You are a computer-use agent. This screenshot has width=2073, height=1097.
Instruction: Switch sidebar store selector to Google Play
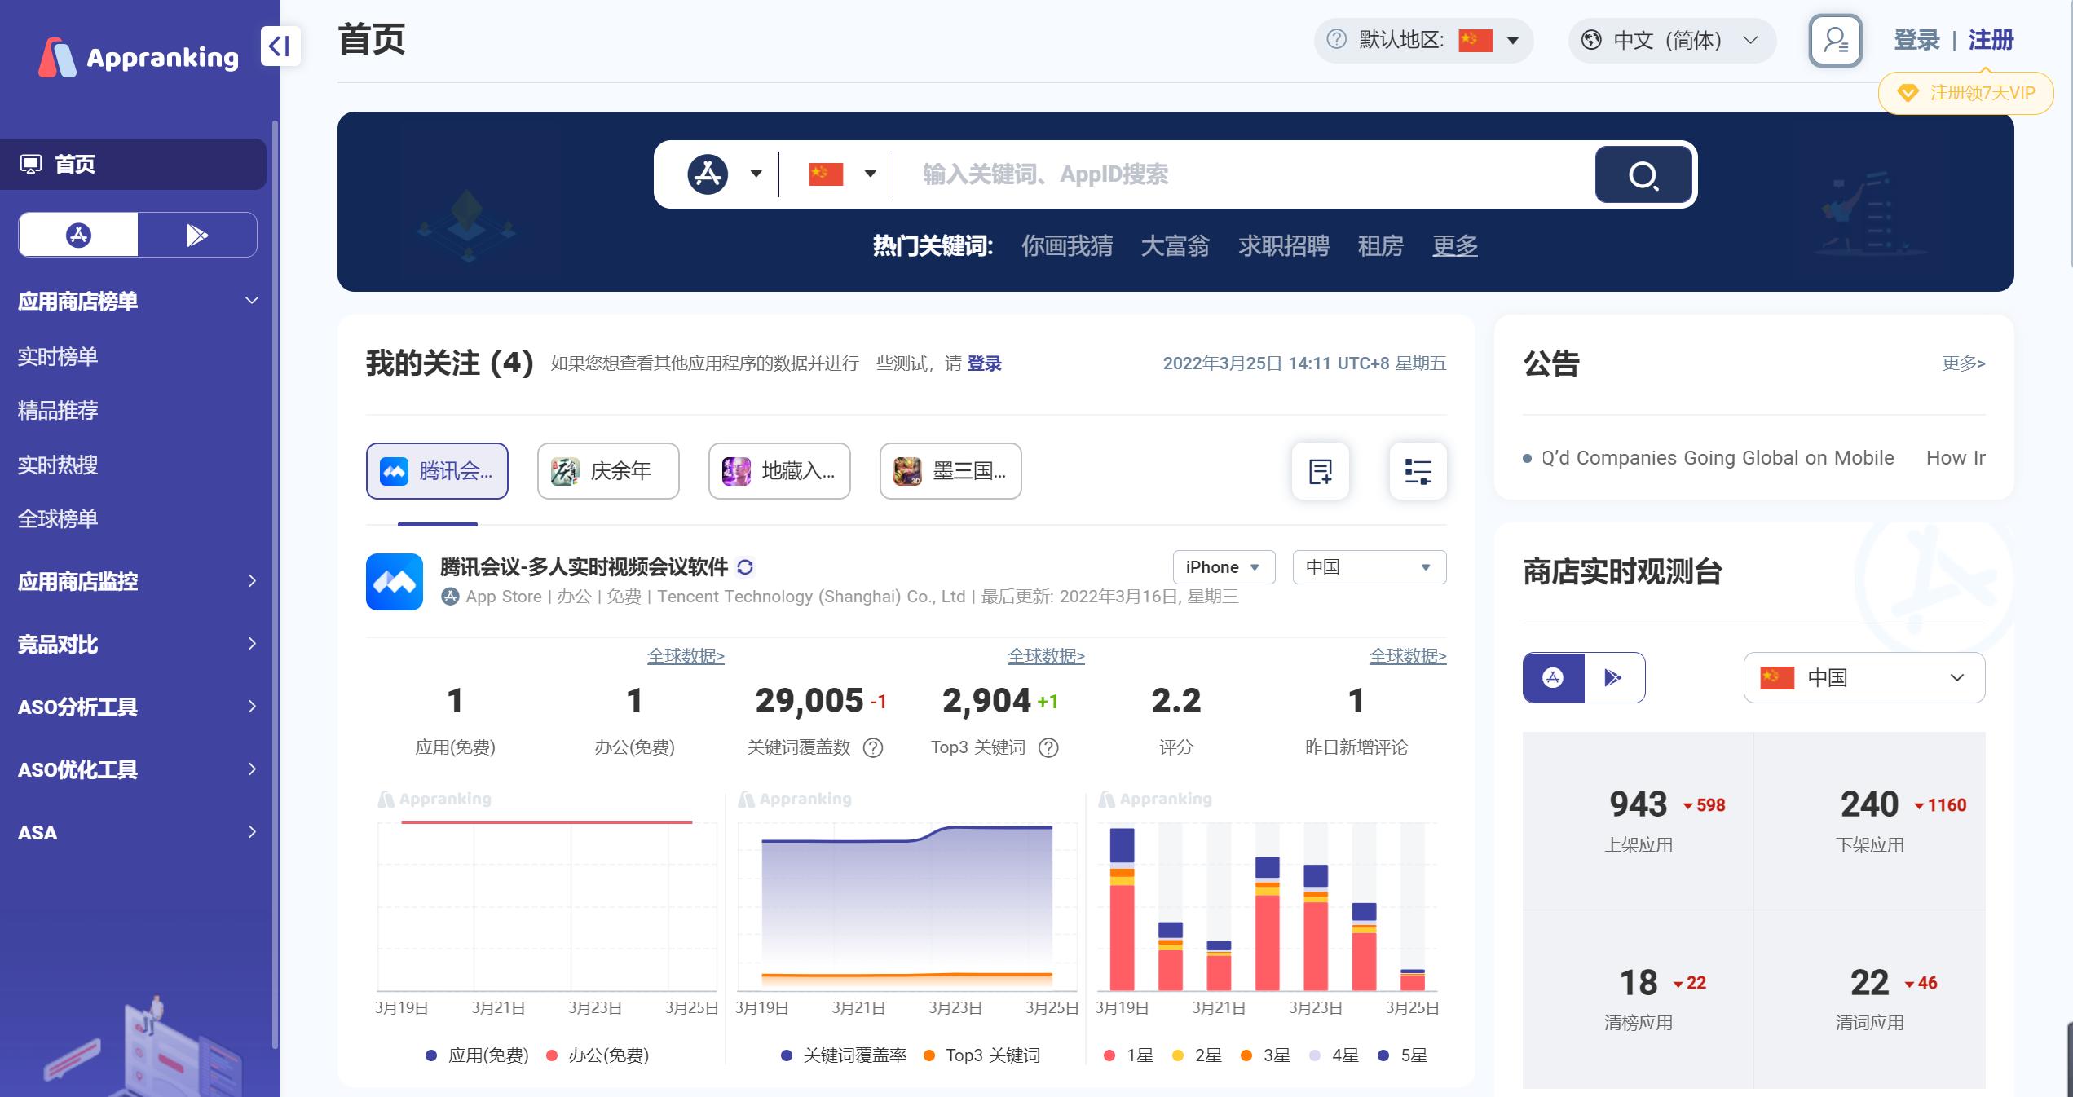coord(196,235)
